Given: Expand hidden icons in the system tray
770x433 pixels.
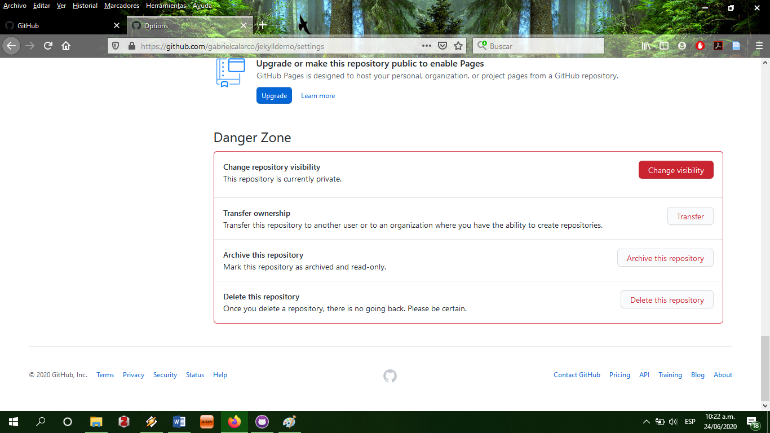Looking at the screenshot, I should tap(647, 422).
